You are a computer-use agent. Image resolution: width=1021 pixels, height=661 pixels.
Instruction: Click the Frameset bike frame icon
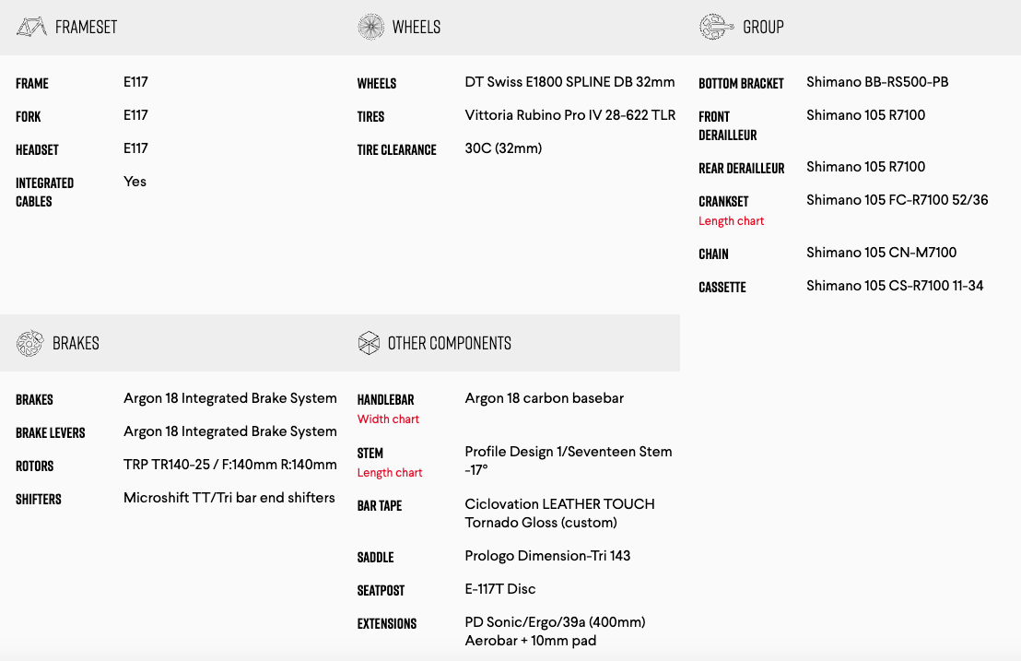point(31,27)
